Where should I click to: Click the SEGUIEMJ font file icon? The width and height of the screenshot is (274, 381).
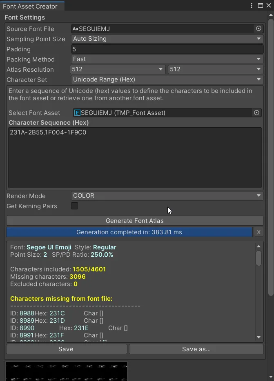(75, 29)
